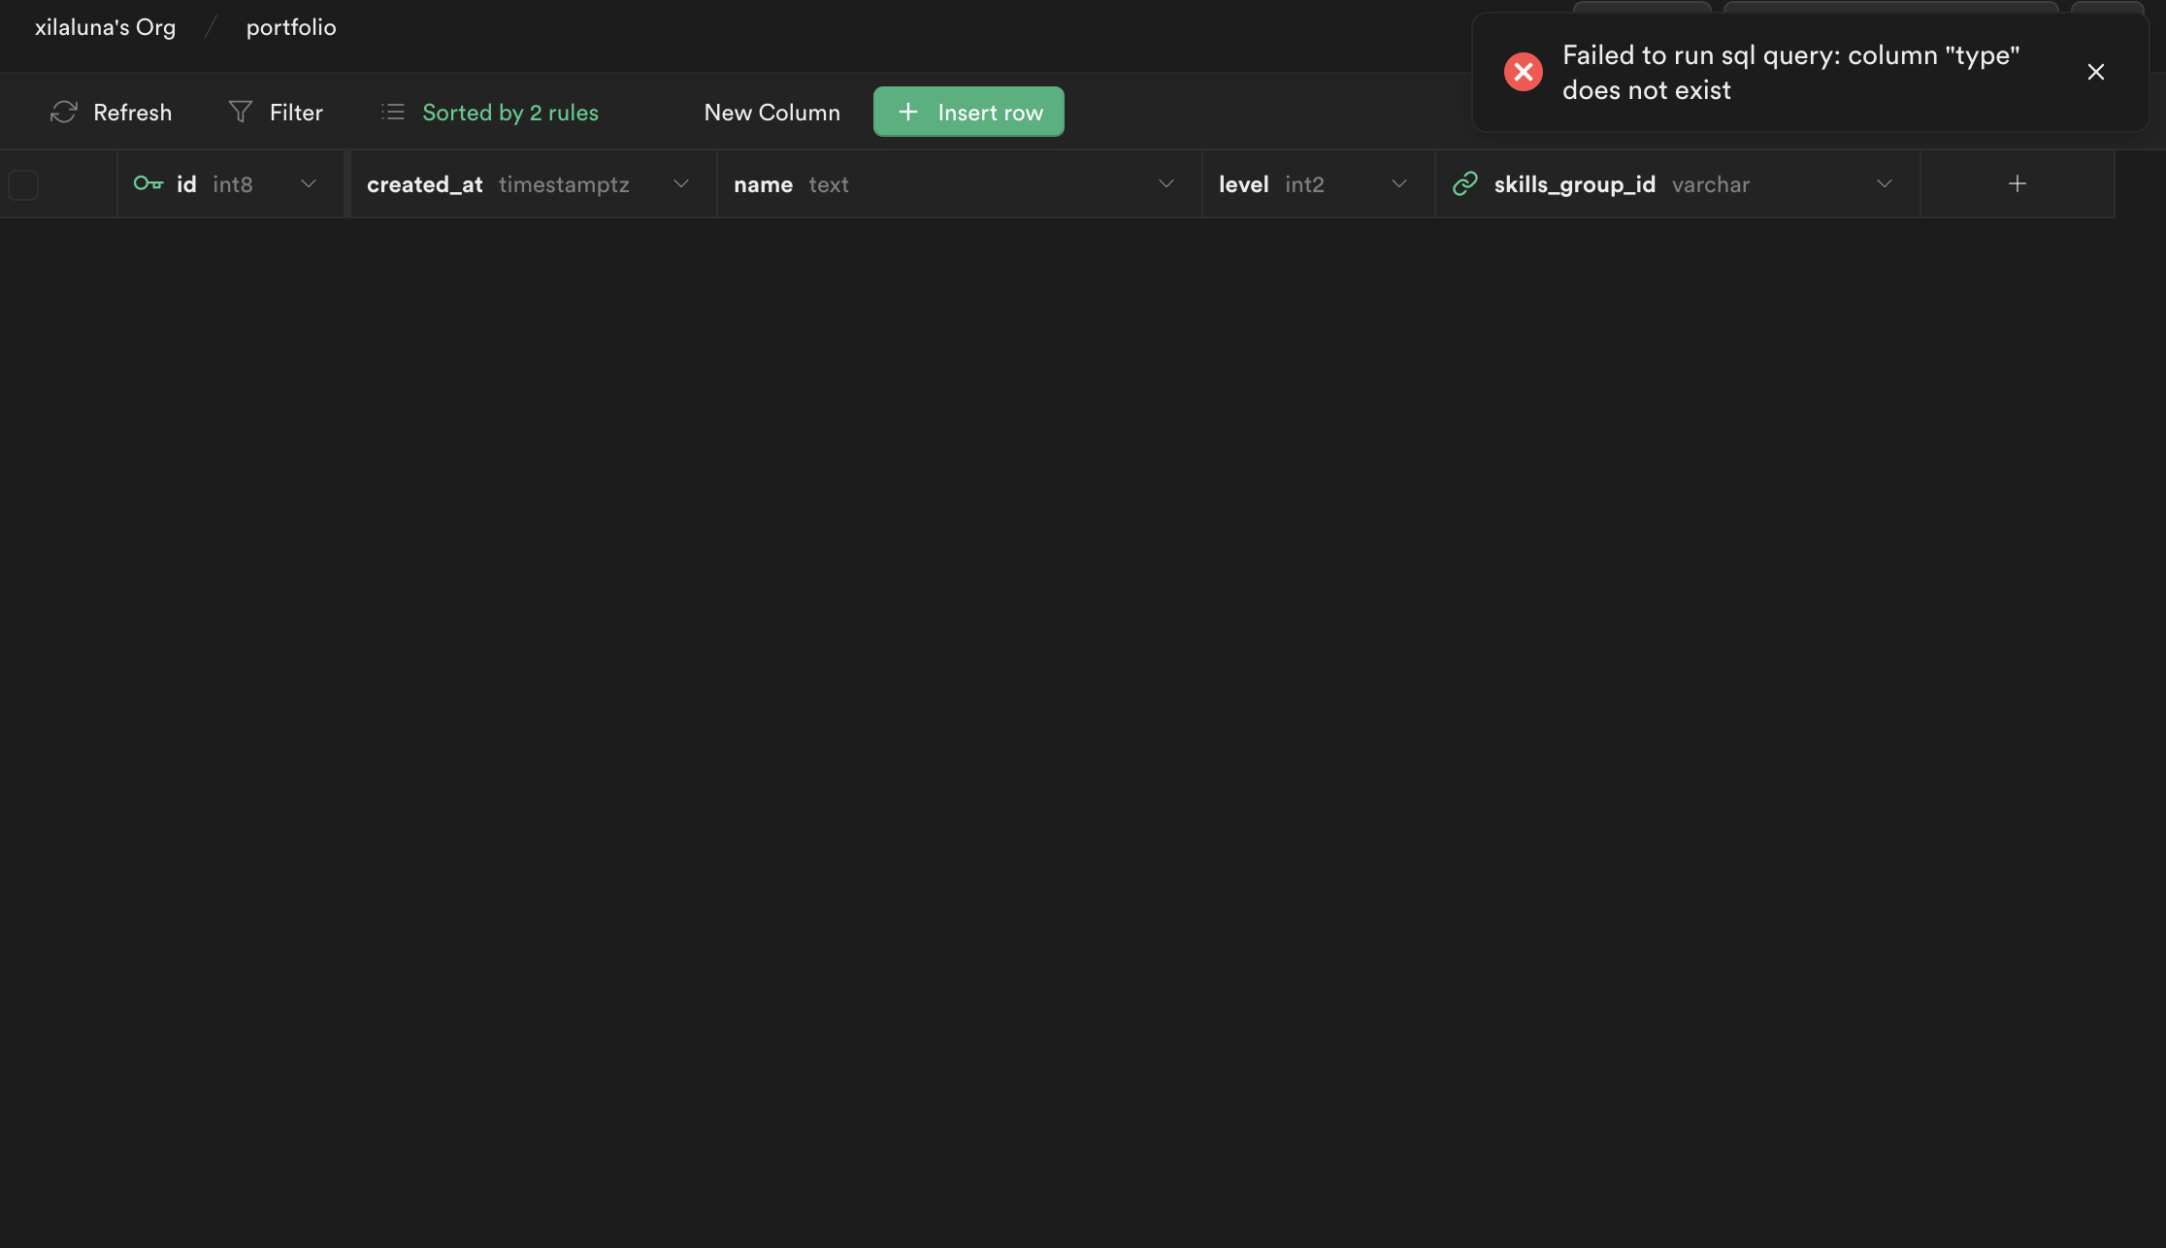The image size is (2166, 1248).
Task: Toggle the select all rows checkbox
Action: pyautogui.click(x=23, y=184)
